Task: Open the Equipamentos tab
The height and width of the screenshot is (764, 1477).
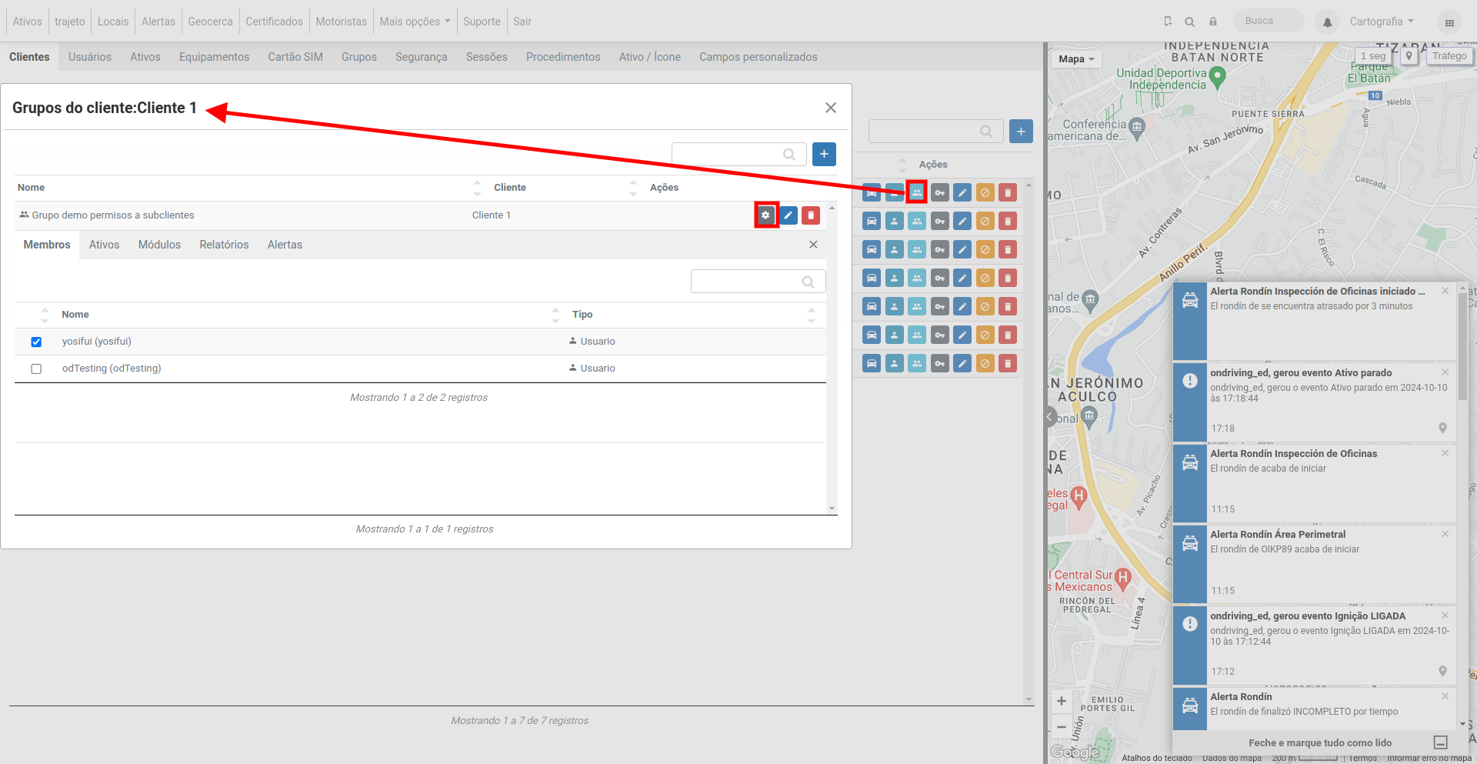Action: click(214, 57)
